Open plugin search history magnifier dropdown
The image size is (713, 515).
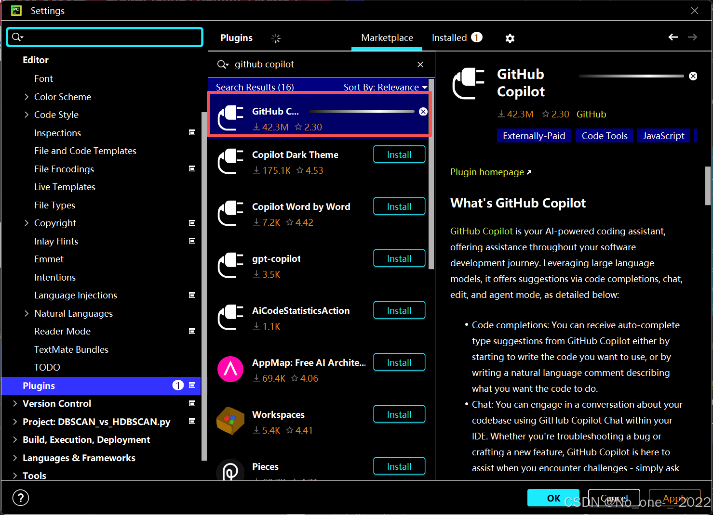[x=223, y=64]
